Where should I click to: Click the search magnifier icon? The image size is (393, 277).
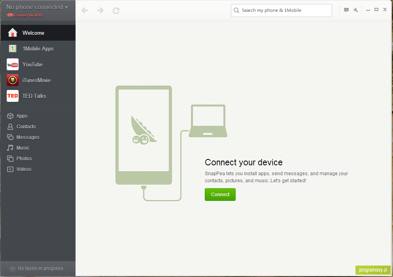tap(236, 10)
